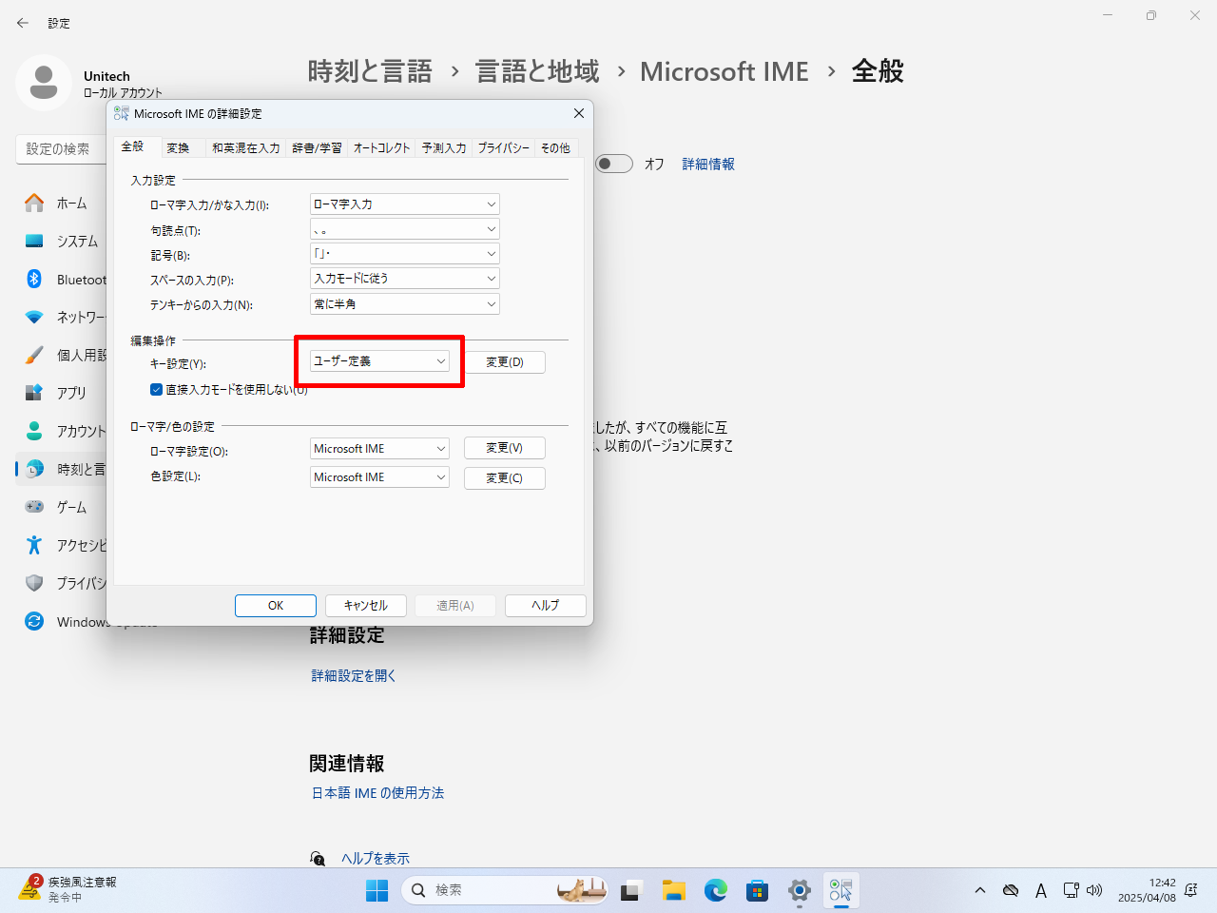Open the Settings gear on taskbar
The height and width of the screenshot is (913, 1217).
click(x=800, y=890)
